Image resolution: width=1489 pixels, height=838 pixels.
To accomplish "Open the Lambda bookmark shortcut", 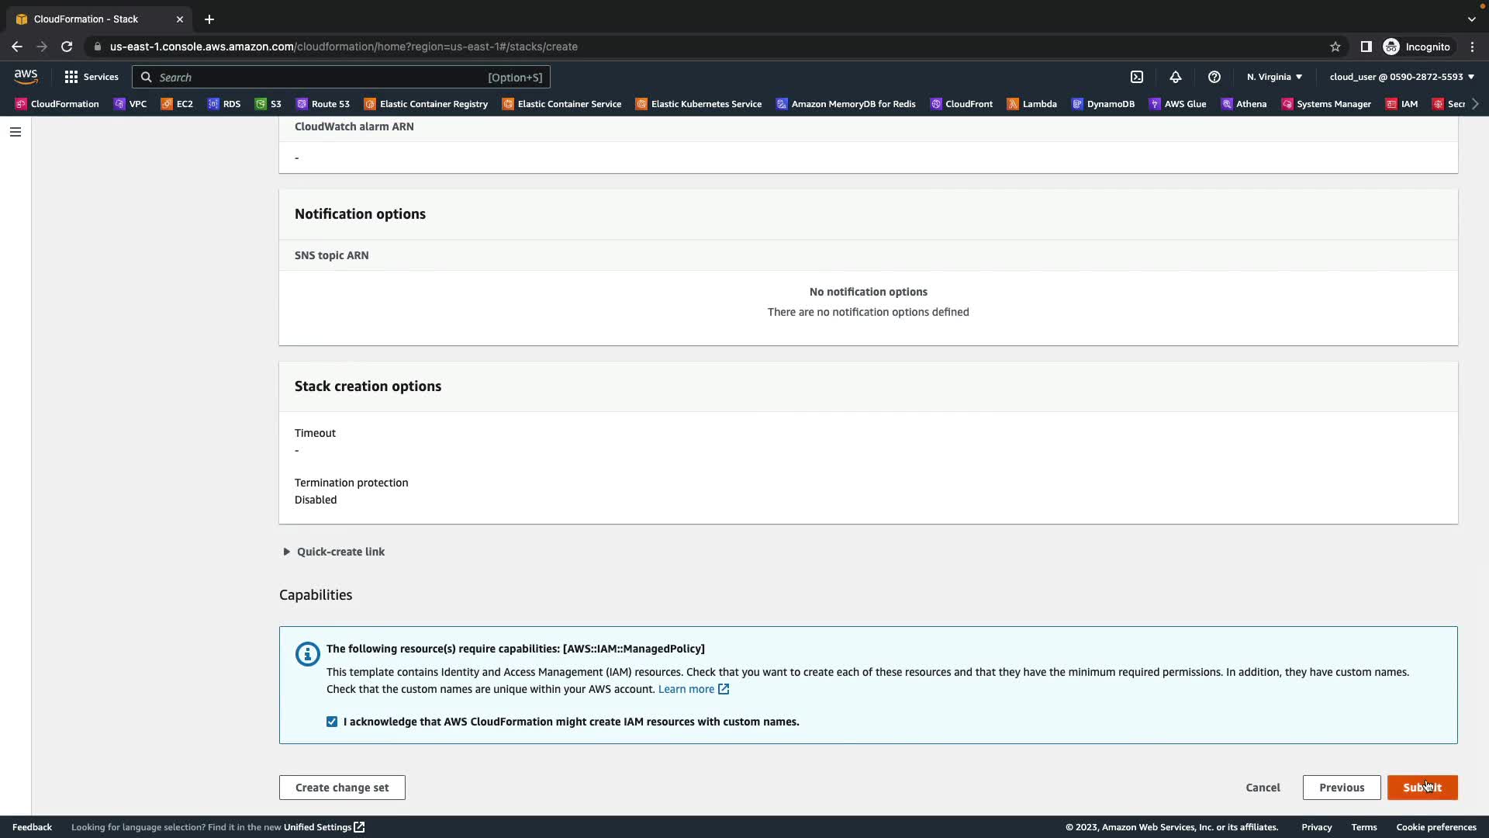I will (1031, 104).
